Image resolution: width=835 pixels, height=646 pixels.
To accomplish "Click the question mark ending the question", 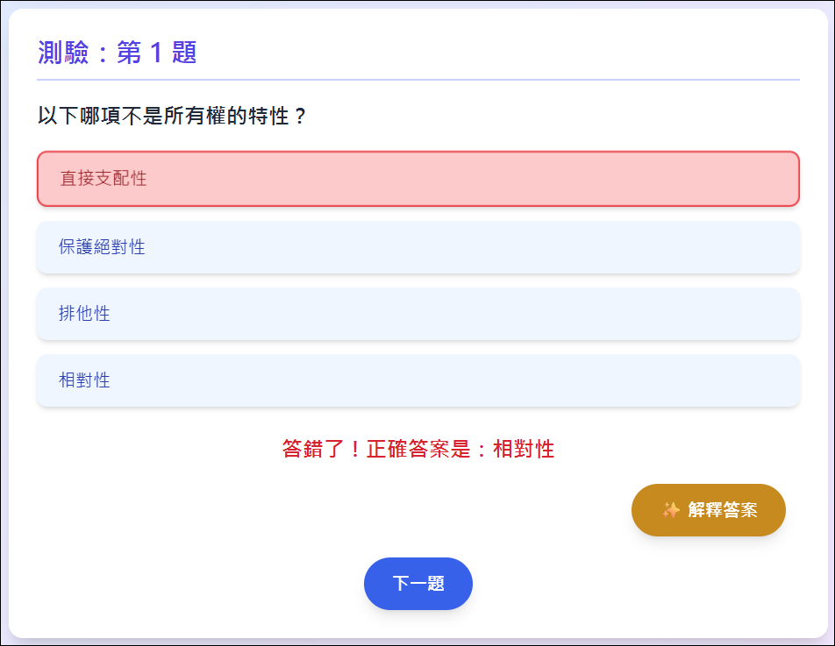I will (300, 116).
